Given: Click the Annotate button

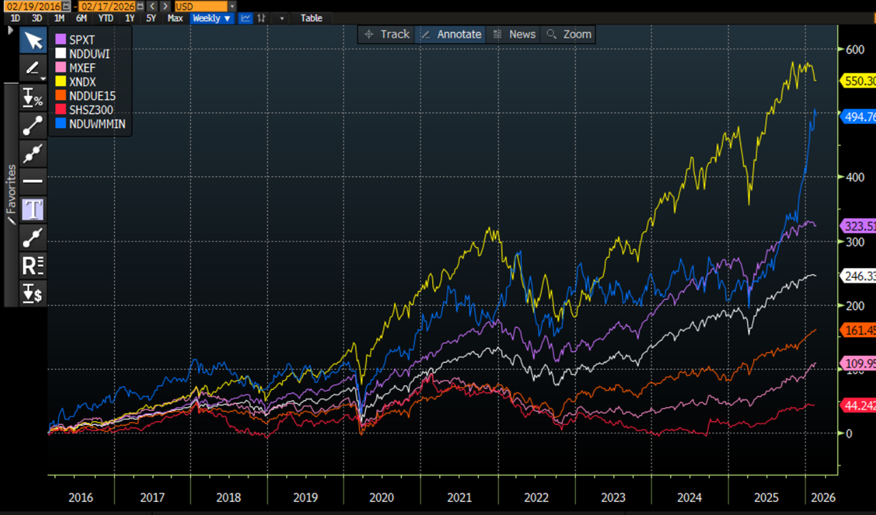Looking at the screenshot, I should 450,34.
